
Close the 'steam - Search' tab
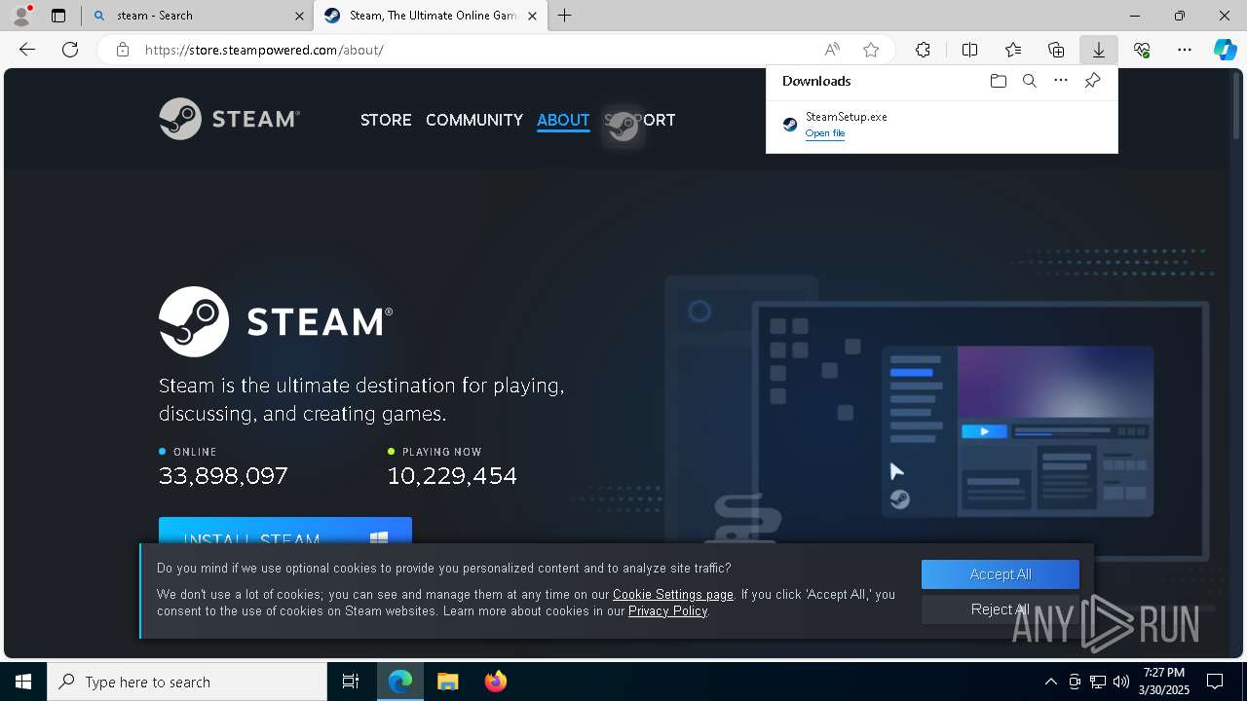[299, 16]
